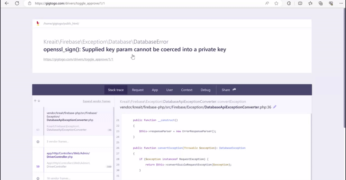346x180 pixels.
Task: Reload the page with refresh icon
Action: 17,3
